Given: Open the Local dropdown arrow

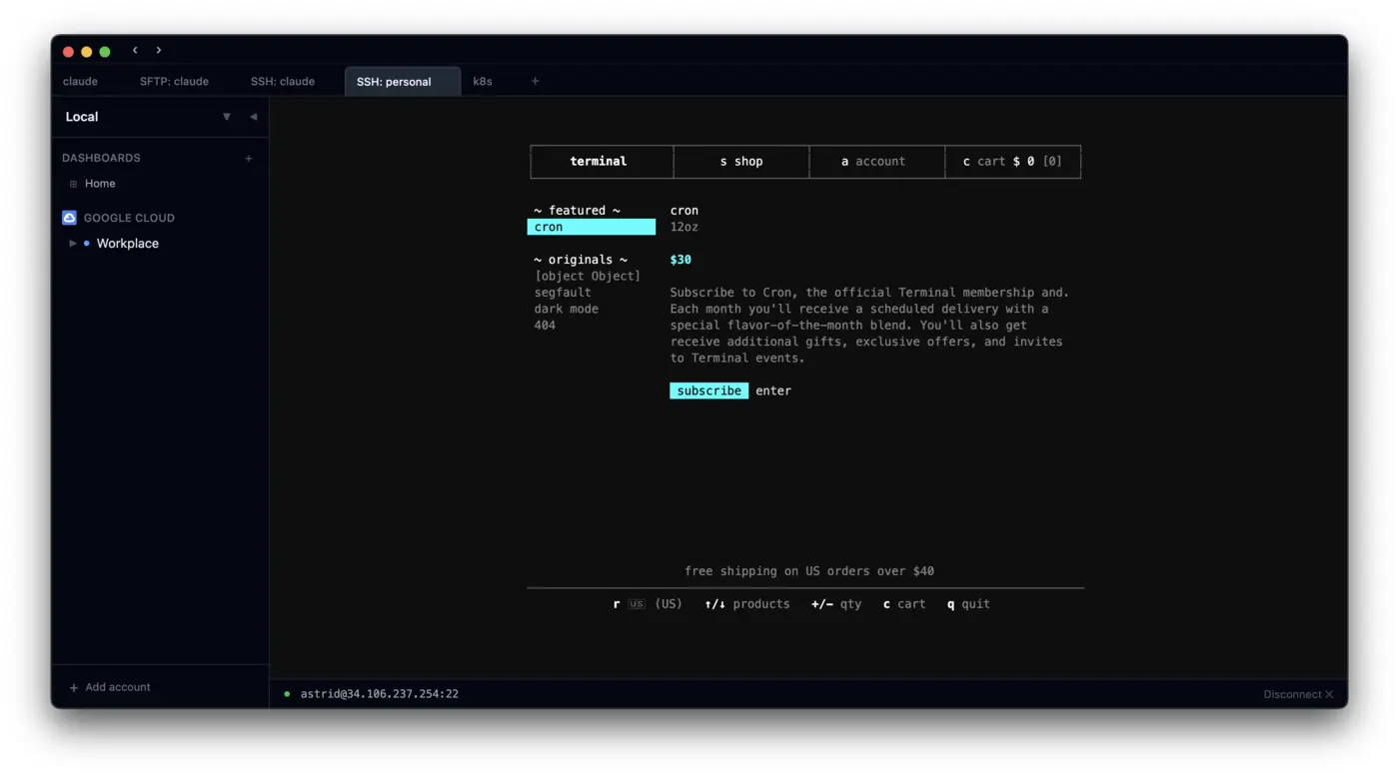Looking at the screenshot, I should (227, 117).
